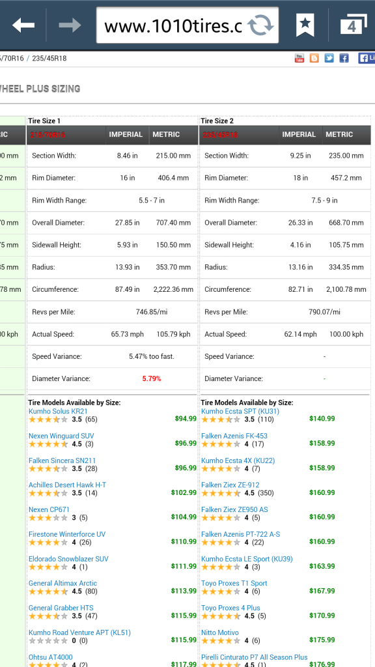Click the 790.07/mi revs value
Image resolution: width=375 pixels, height=667 pixels.
click(324, 312)
